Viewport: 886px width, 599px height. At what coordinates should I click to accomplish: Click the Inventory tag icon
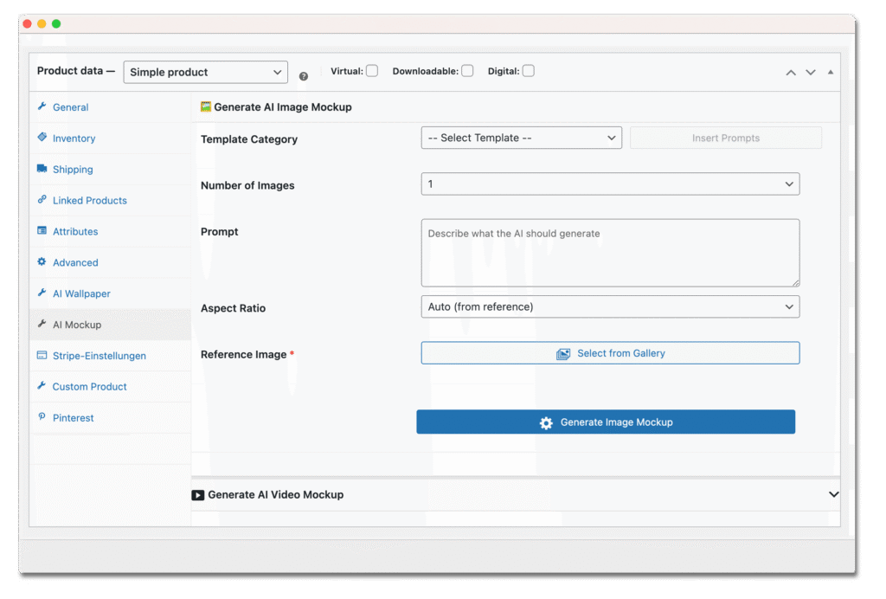(42, 138)
